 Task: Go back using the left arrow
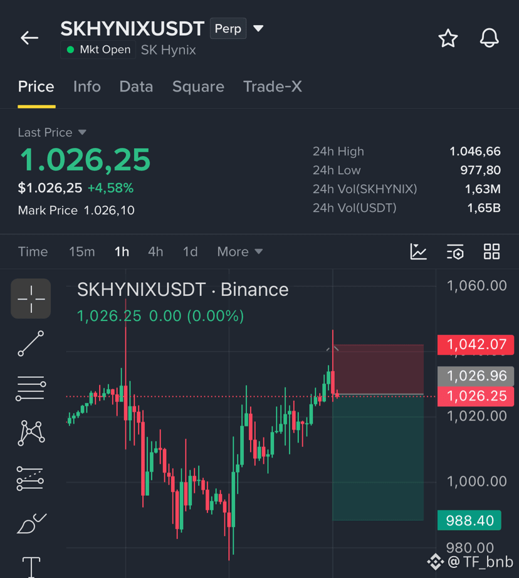coord(29,38)
